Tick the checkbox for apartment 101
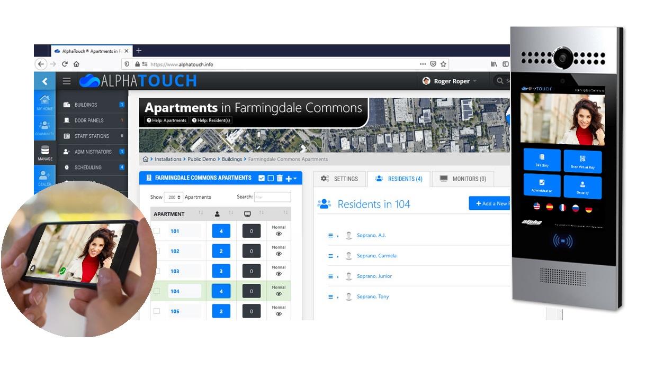Screen dimensions: 646x372 [x=157, y=231]
